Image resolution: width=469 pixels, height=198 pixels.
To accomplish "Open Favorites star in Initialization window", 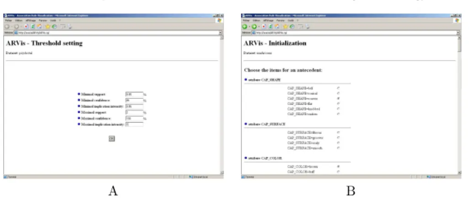I will coord(285,27).
